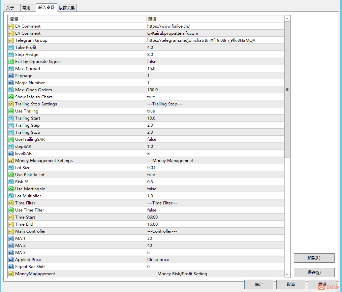Click the bool icon beside Exit by Opposite Signal

point(11,62)
